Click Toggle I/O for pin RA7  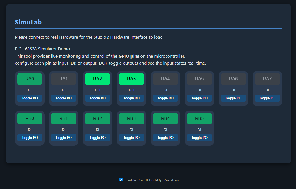pos(267,98)
